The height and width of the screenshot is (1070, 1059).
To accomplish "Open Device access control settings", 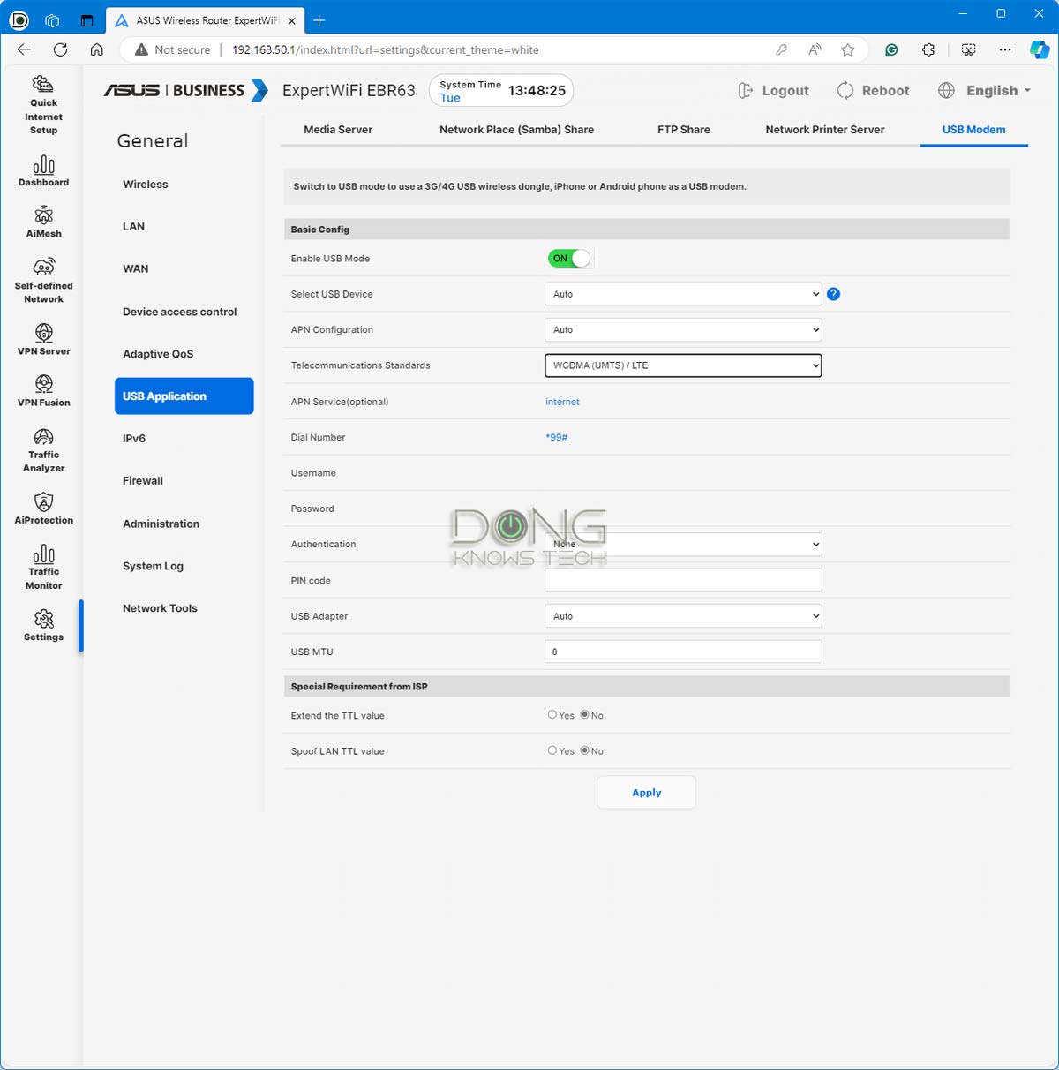I will [x=180, y=312].
